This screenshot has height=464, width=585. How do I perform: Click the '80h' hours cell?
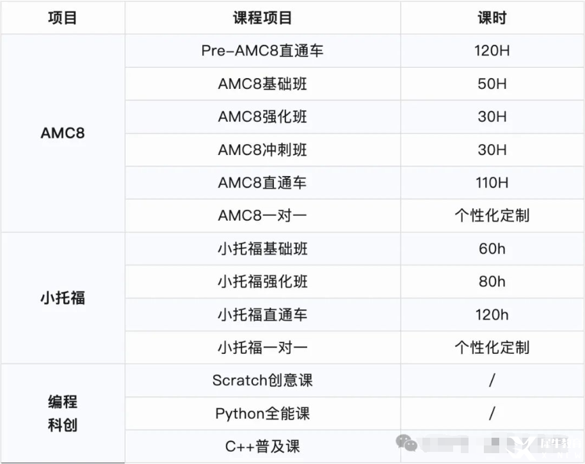[x=492, y=282]
